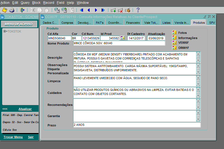
Task: Click the Dt Cadastro date field
Action: click(x=136, y=38)
